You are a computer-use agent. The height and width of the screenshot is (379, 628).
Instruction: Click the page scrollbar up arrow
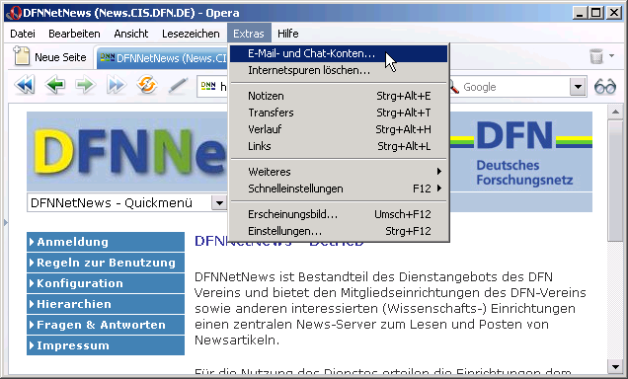[615, 112]
